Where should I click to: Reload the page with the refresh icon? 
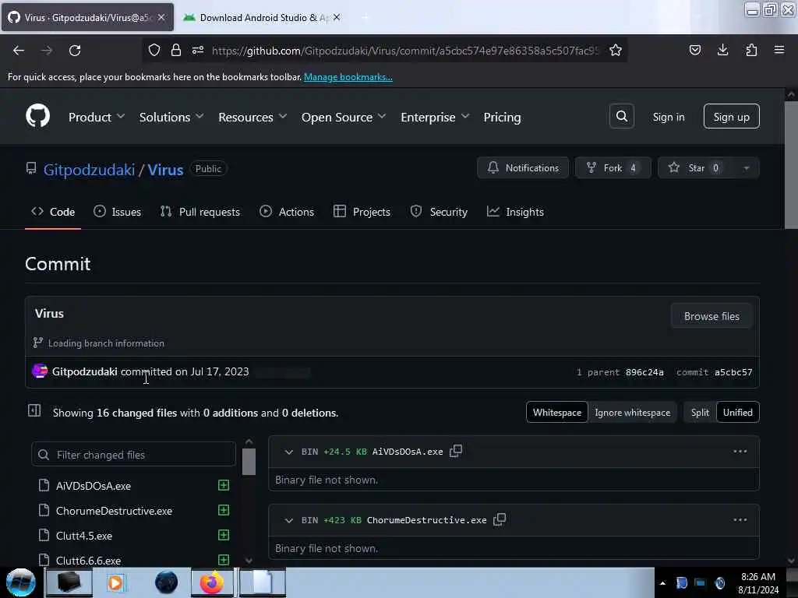75,51
